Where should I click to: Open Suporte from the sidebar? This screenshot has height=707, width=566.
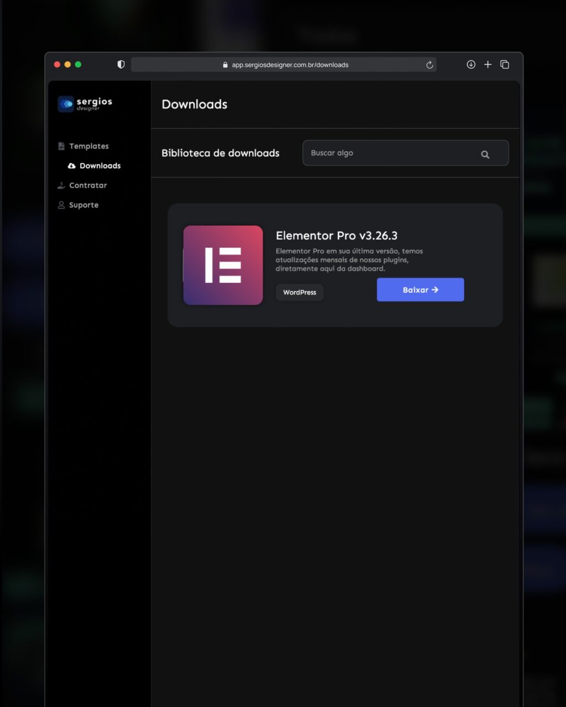[83, 205]
